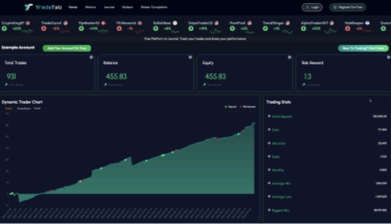Click the info icon on Risk Reward card
Image resolution: width=391 pixels, height=224 pixels.
388,58
